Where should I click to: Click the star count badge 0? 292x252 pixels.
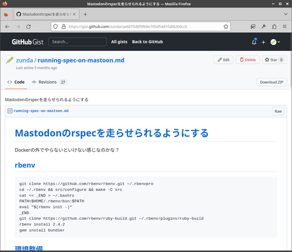[x=281, y=60]
